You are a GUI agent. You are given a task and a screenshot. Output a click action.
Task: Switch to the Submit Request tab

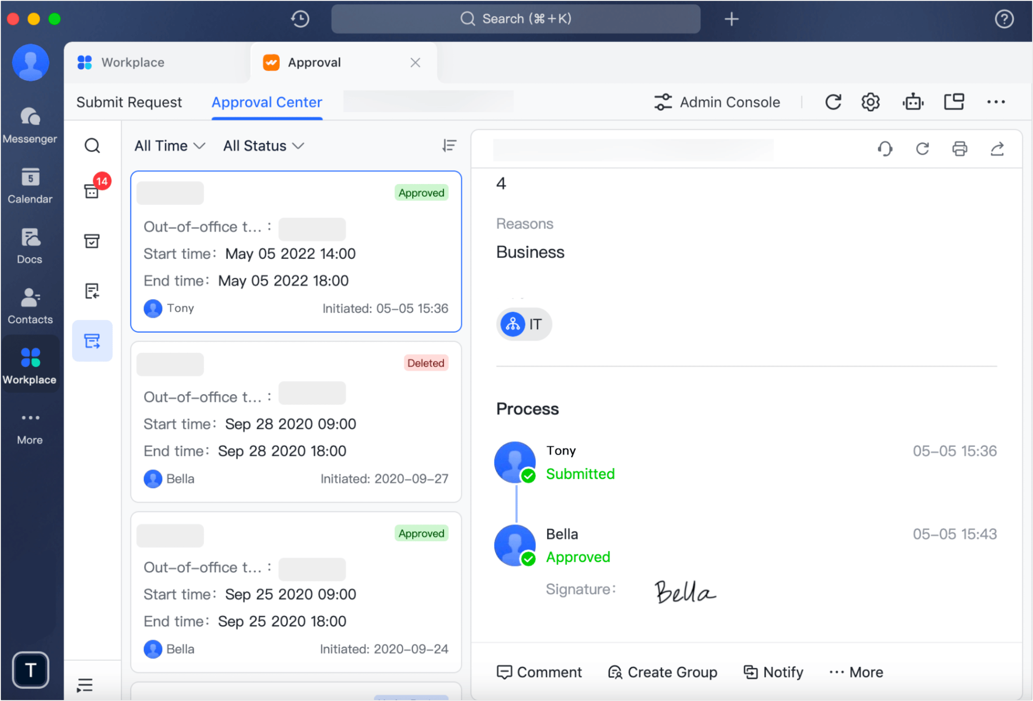(x=129, y=102)
